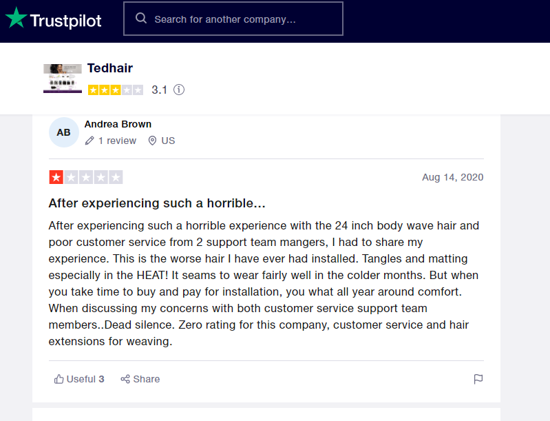Click the pencil review-count icon

(89, 141)
